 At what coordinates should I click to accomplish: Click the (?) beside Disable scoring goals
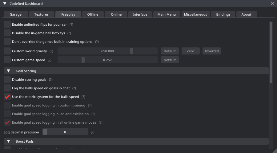51,80
